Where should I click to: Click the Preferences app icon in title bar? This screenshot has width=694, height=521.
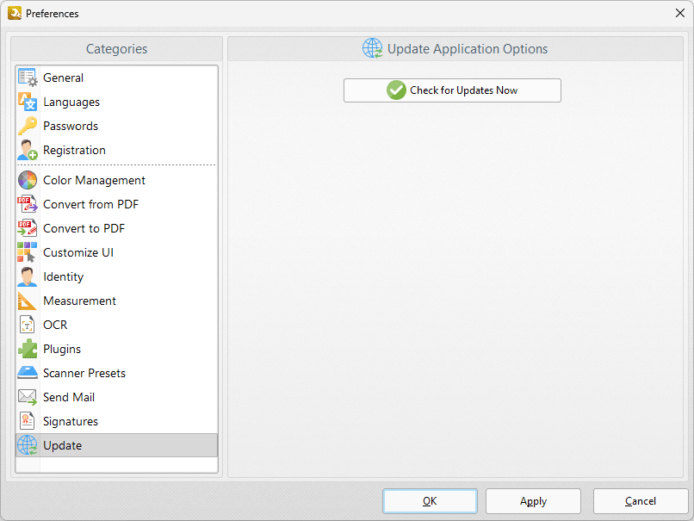point(15,13)
